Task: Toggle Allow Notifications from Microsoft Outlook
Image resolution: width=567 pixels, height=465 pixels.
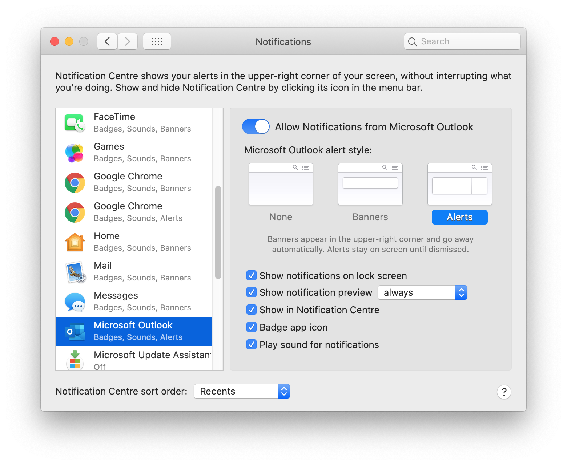Action: click(256, 126)
